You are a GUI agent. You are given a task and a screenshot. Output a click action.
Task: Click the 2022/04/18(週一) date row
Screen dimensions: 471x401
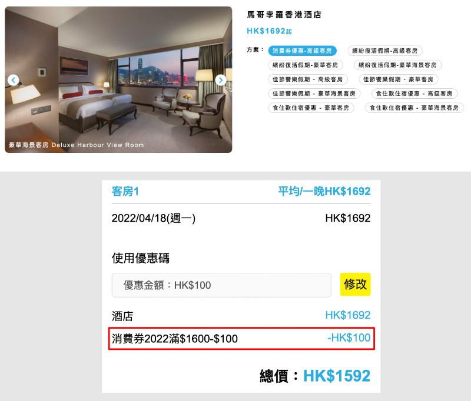click(241, 218)
